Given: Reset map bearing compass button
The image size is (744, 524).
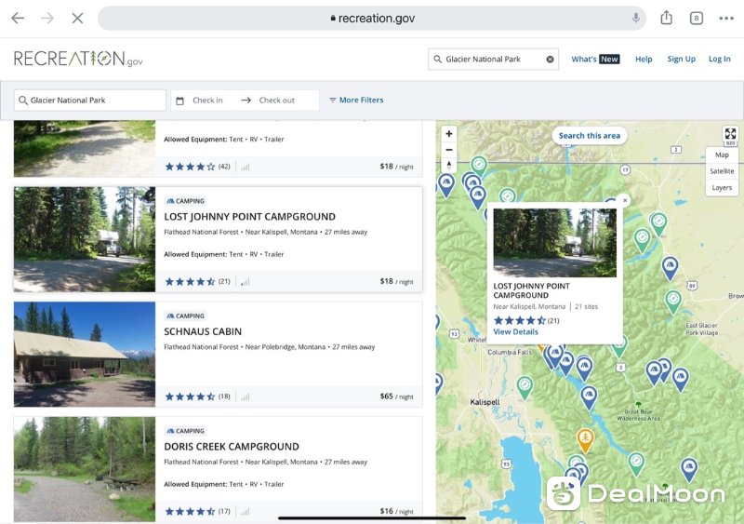Looking at the screenshot, I should pyautogui.click(x=449, y=166).
